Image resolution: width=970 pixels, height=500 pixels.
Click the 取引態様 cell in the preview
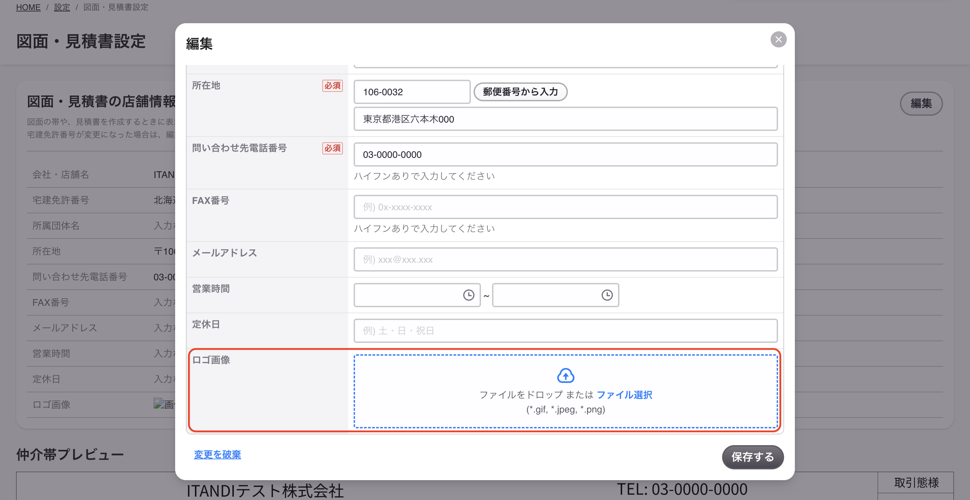click(x=916, y=482)
